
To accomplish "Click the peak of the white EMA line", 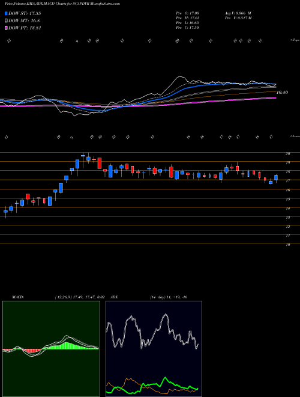I will [180, 76].
